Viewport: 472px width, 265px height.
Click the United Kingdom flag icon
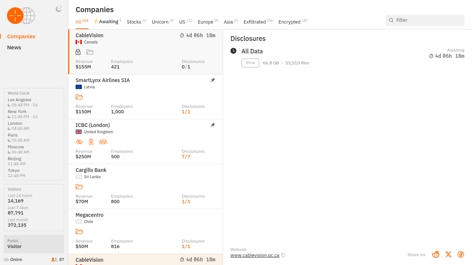pos(79,132)
